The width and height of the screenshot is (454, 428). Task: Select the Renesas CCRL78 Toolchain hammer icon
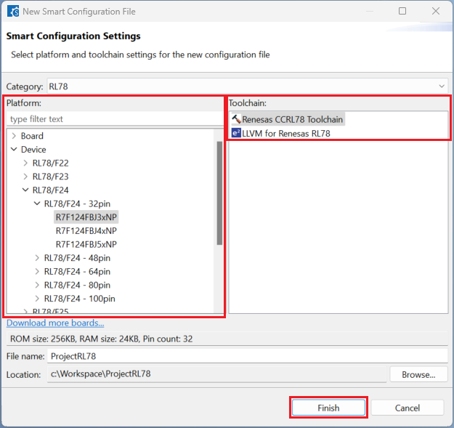[236, 119]
